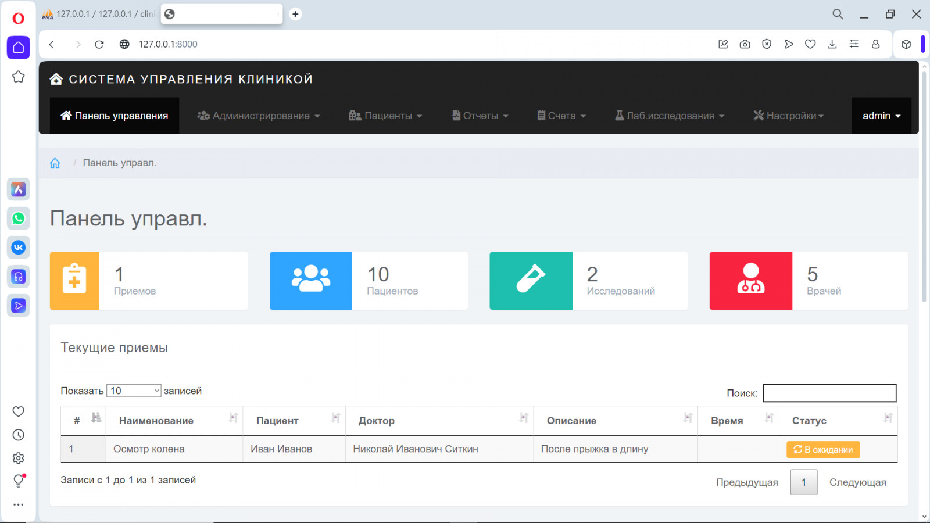The height and width of the screenshot is (523, 930).
Task: Open the Opera main menu logo
Action: [x=18, y=18]
